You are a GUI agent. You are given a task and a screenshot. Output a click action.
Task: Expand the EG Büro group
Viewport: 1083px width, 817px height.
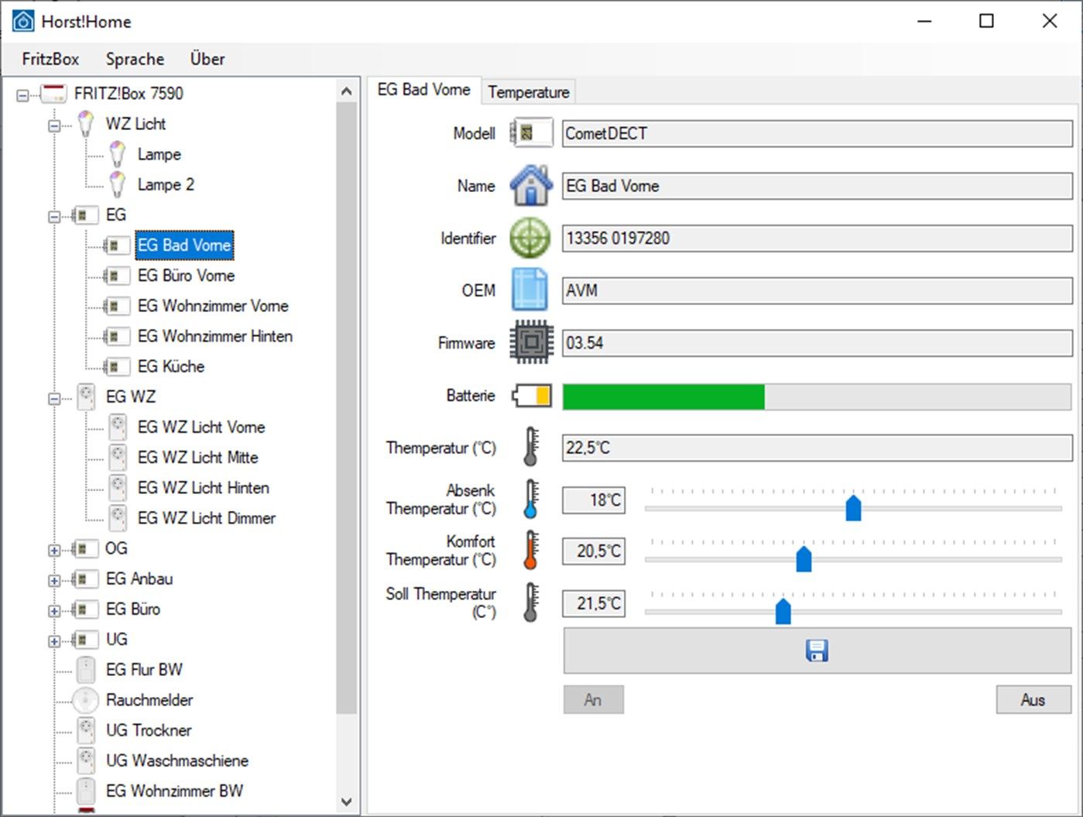point(54,610)
